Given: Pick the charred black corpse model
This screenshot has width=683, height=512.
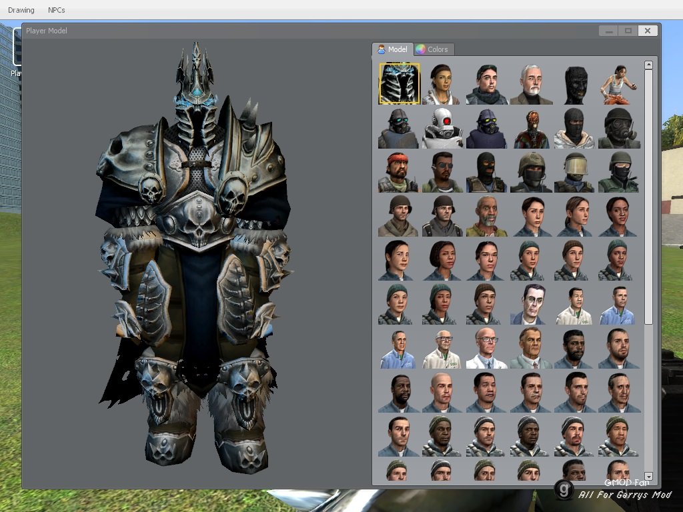Looking at the screenshot, I should click(574, 83).
